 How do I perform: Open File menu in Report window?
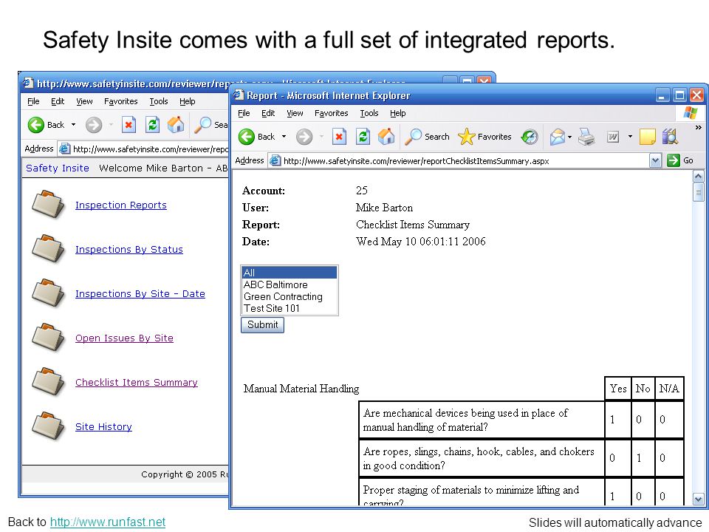coord(244,113)
